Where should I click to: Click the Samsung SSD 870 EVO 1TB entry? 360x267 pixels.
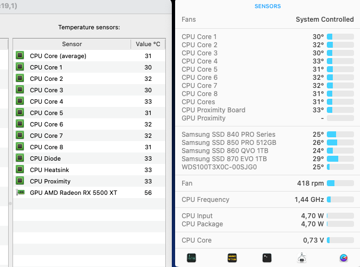coord(224,158)
